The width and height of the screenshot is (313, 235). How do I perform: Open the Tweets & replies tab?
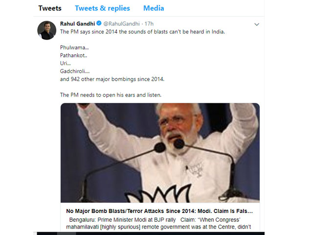(x=102, y=8)
